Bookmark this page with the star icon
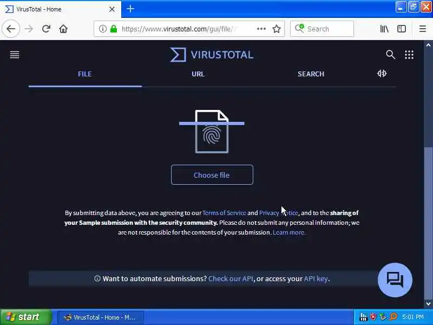 277,29
